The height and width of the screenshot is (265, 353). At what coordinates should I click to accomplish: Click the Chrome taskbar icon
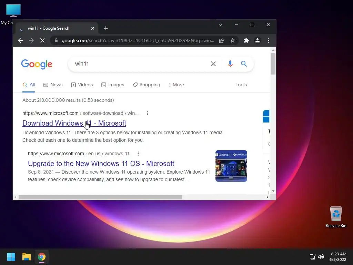point(42,257)
